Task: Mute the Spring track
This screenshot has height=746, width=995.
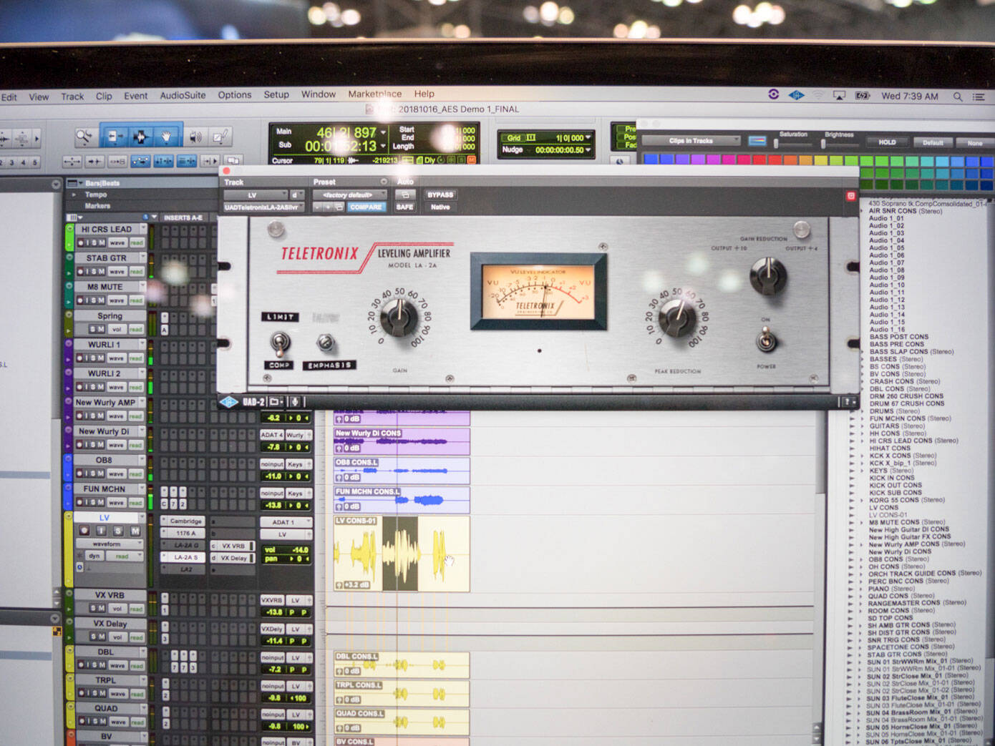Action: (x=100, y=329)
